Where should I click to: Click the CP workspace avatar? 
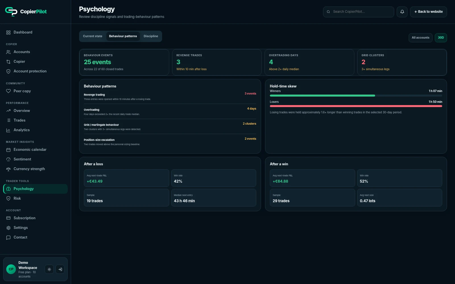(x=11, y=269)
